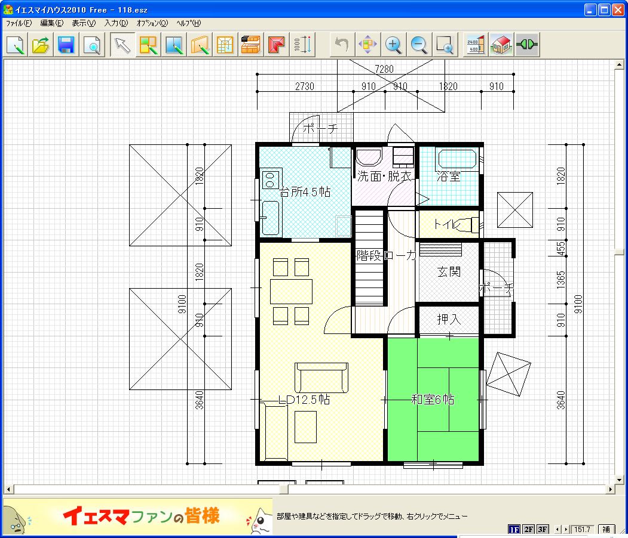
Task: Zoom in with the plus magnifier
Action: (393, 45)
